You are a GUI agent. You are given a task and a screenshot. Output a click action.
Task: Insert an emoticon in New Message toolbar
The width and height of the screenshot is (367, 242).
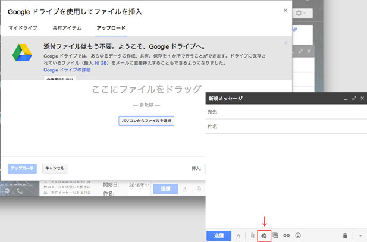pos(298,235)
